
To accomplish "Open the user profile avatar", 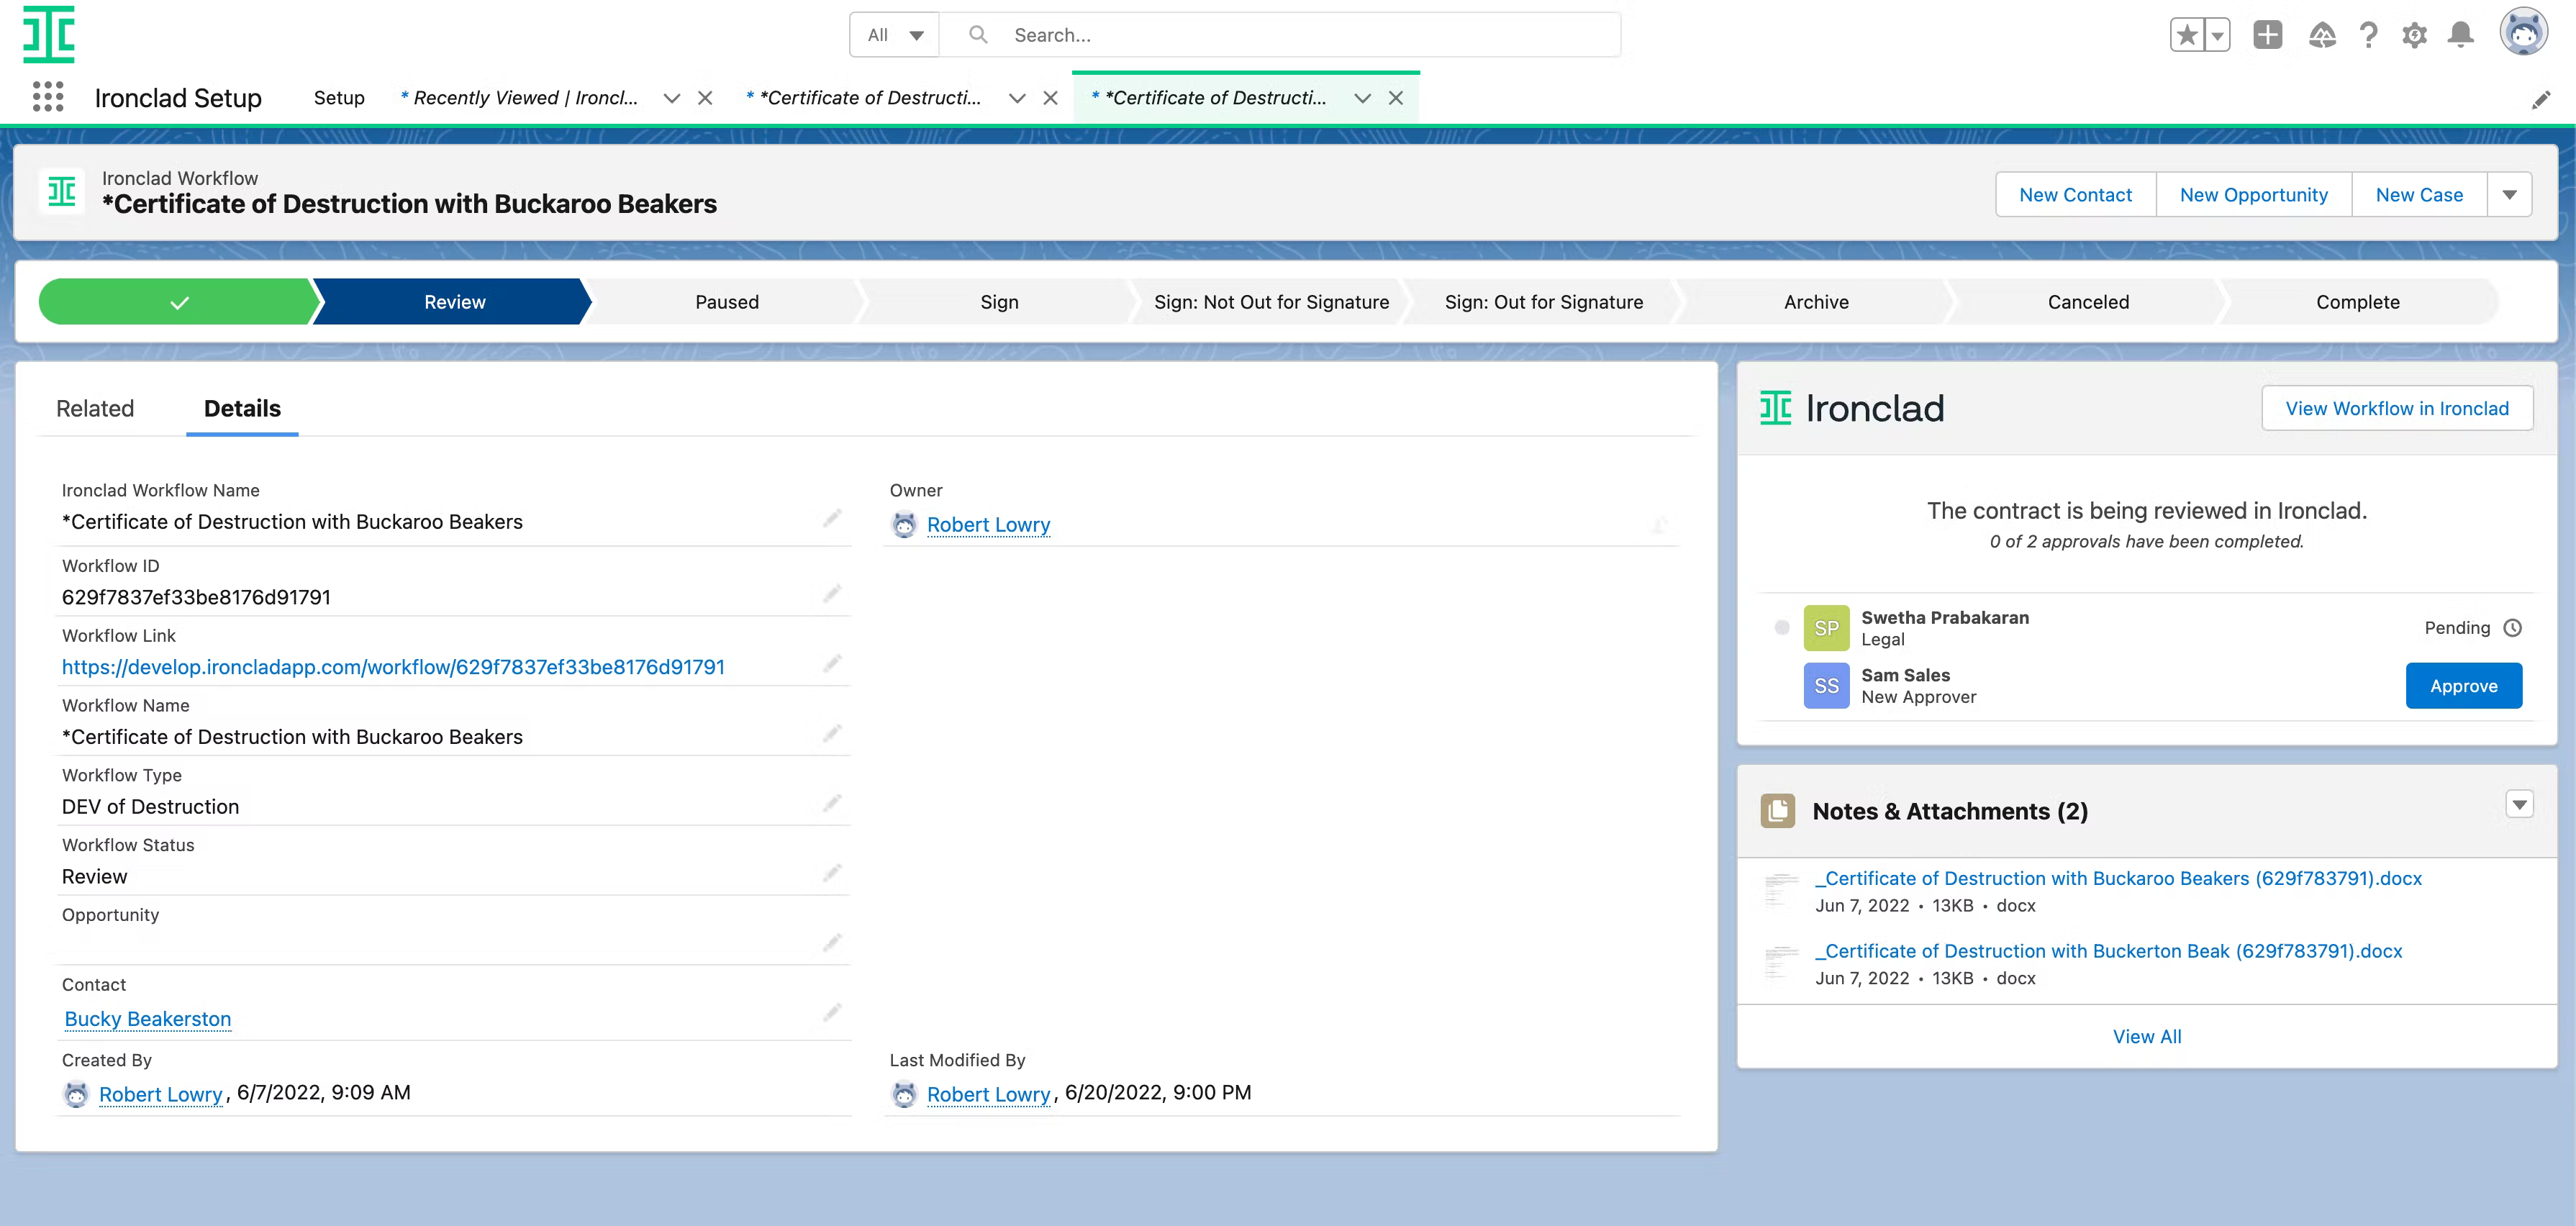I will [2523, 33].
